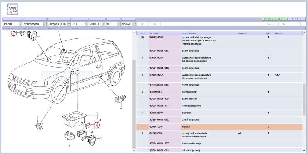Select article 6X0959855A

click(156, 37)
